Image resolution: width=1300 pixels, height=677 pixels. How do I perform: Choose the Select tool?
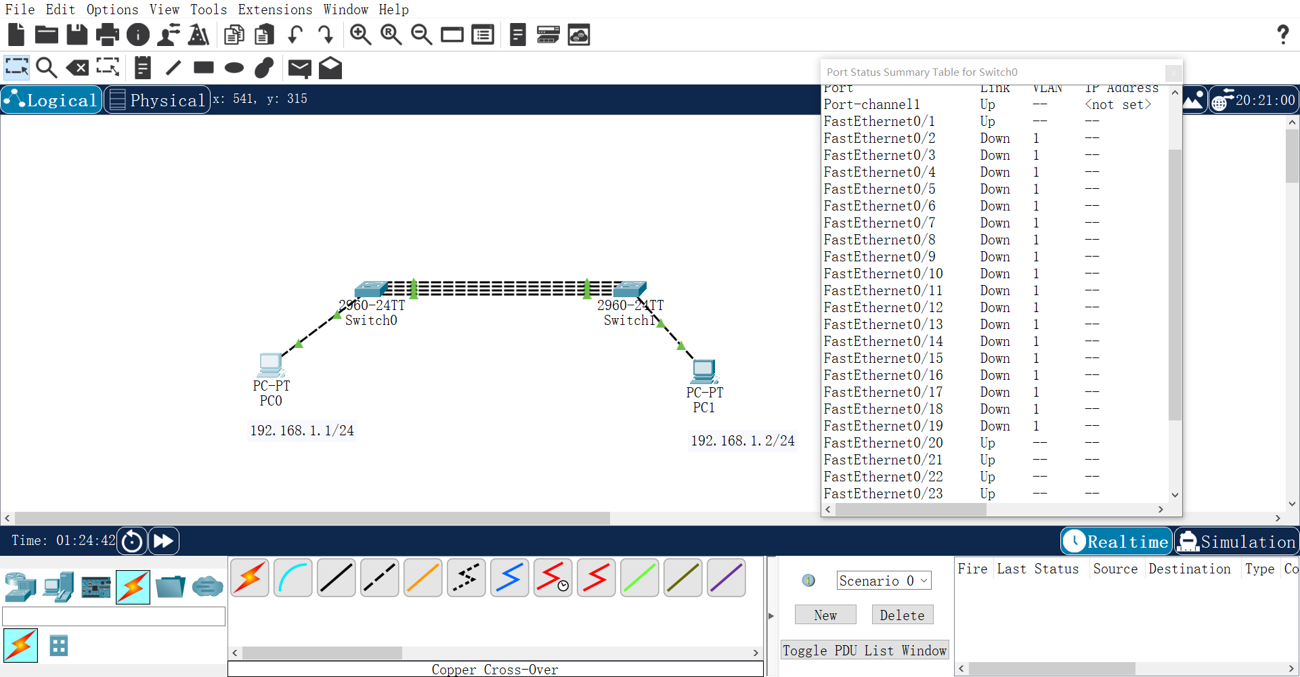(x=17, y=68)
